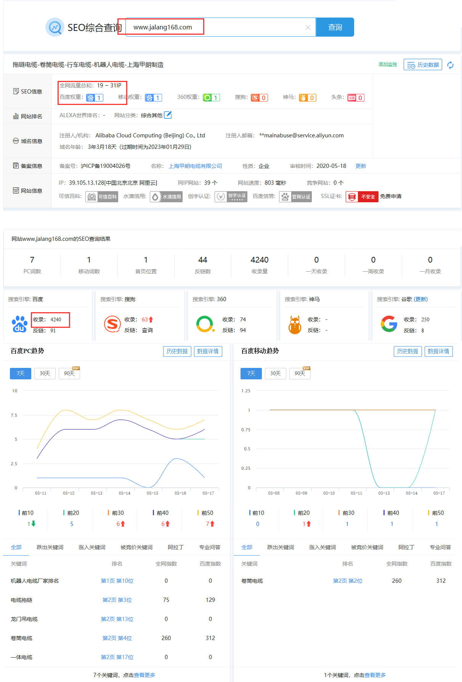This screenshot has height=682, width=462.
Task: Click the 创宇认证 badge
Action: [231, 197]
